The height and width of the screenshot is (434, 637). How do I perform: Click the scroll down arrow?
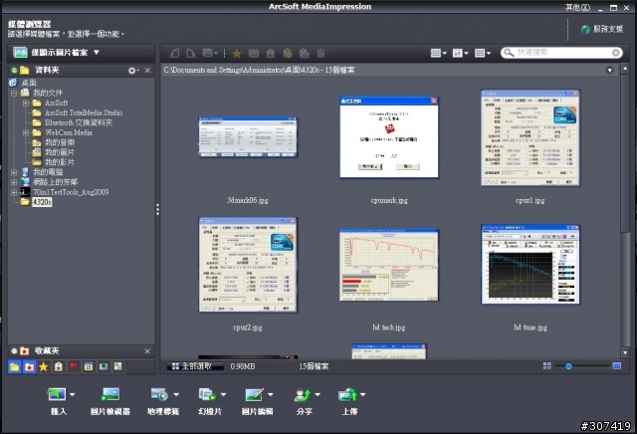[x=625, y=352]
